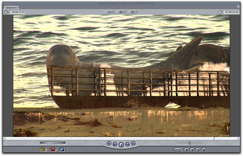Click the ribbed jog control strip
The image size is (243, 156).
(53, 143)
